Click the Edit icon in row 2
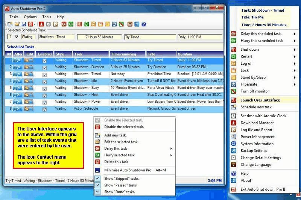301x200 pixels. (29, 67)
